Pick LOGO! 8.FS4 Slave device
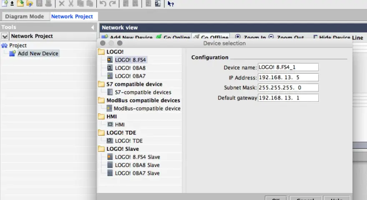Screen dimensions: 367x200 (x=137, y=157)
